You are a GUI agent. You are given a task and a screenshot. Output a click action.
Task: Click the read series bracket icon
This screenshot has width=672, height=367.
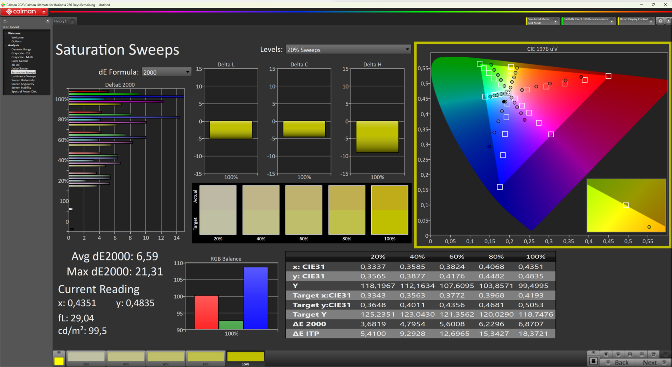click(x=630, y=354)
